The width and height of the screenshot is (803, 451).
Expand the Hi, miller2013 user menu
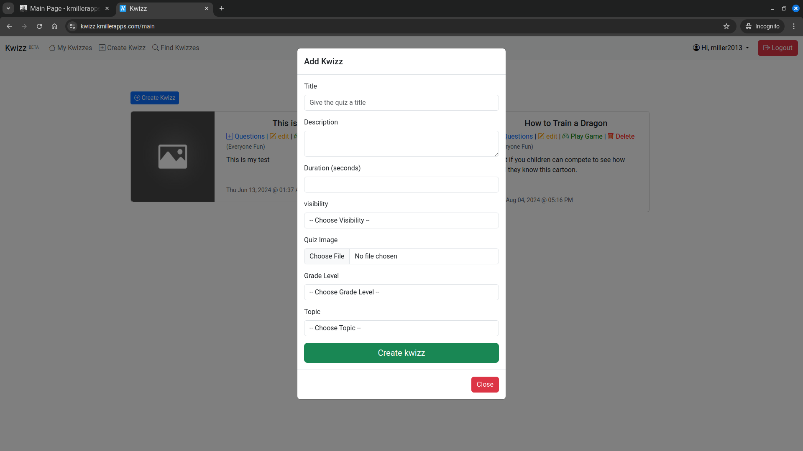coord(721,48)
